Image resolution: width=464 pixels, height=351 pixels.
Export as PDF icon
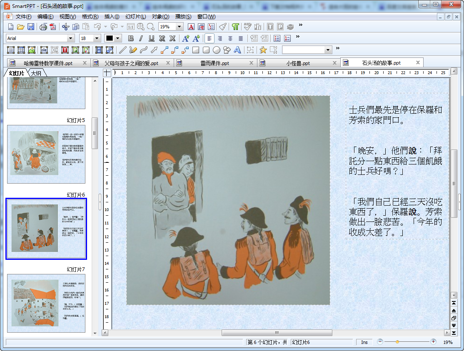(53, 27)
